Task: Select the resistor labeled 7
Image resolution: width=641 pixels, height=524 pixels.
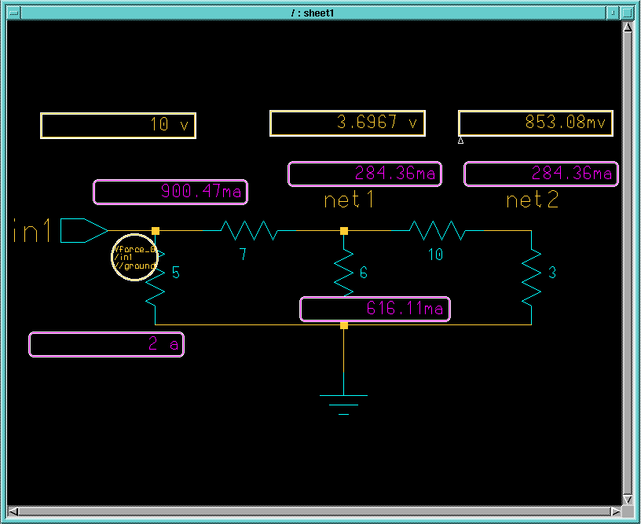Action: [x=249, y=230]
